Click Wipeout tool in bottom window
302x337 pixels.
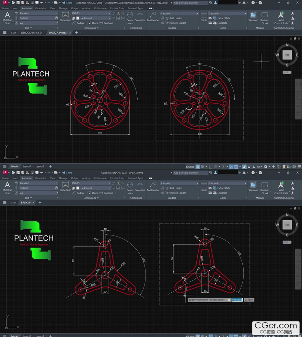253,187
